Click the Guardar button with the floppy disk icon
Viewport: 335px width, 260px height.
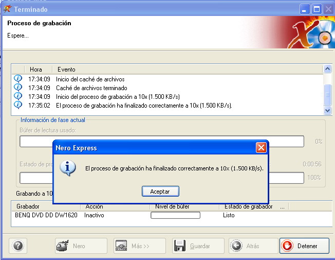click(198, 246)
